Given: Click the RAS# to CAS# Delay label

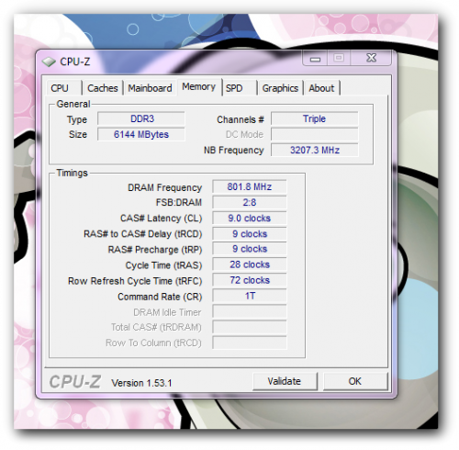Looking at the screenshot, I should (143, 234).
